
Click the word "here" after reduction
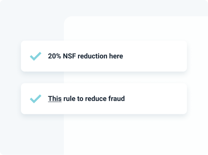point(116,56)
